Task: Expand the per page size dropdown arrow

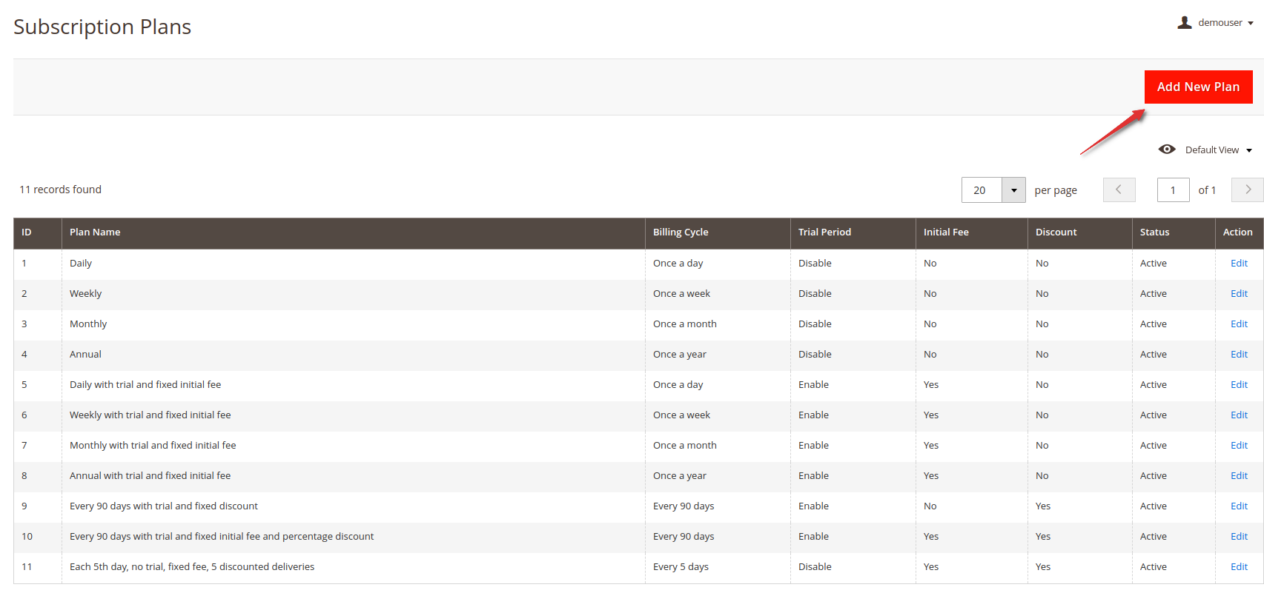Action: point(1013,190)
